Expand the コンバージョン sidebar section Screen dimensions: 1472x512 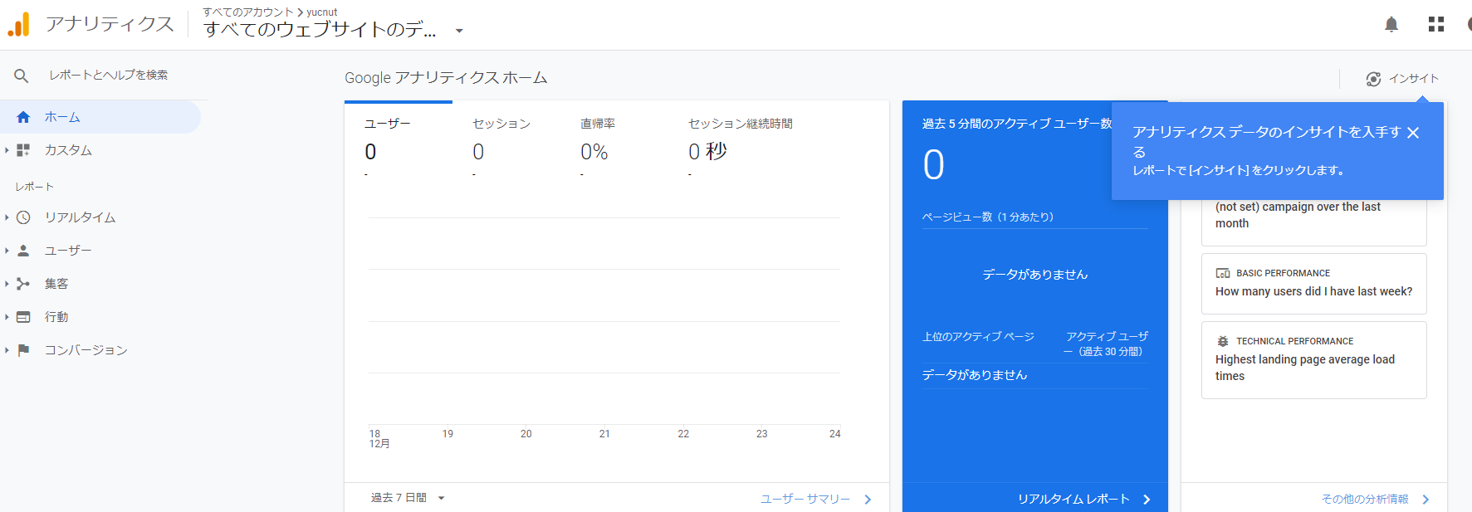(x=7, y=350)
